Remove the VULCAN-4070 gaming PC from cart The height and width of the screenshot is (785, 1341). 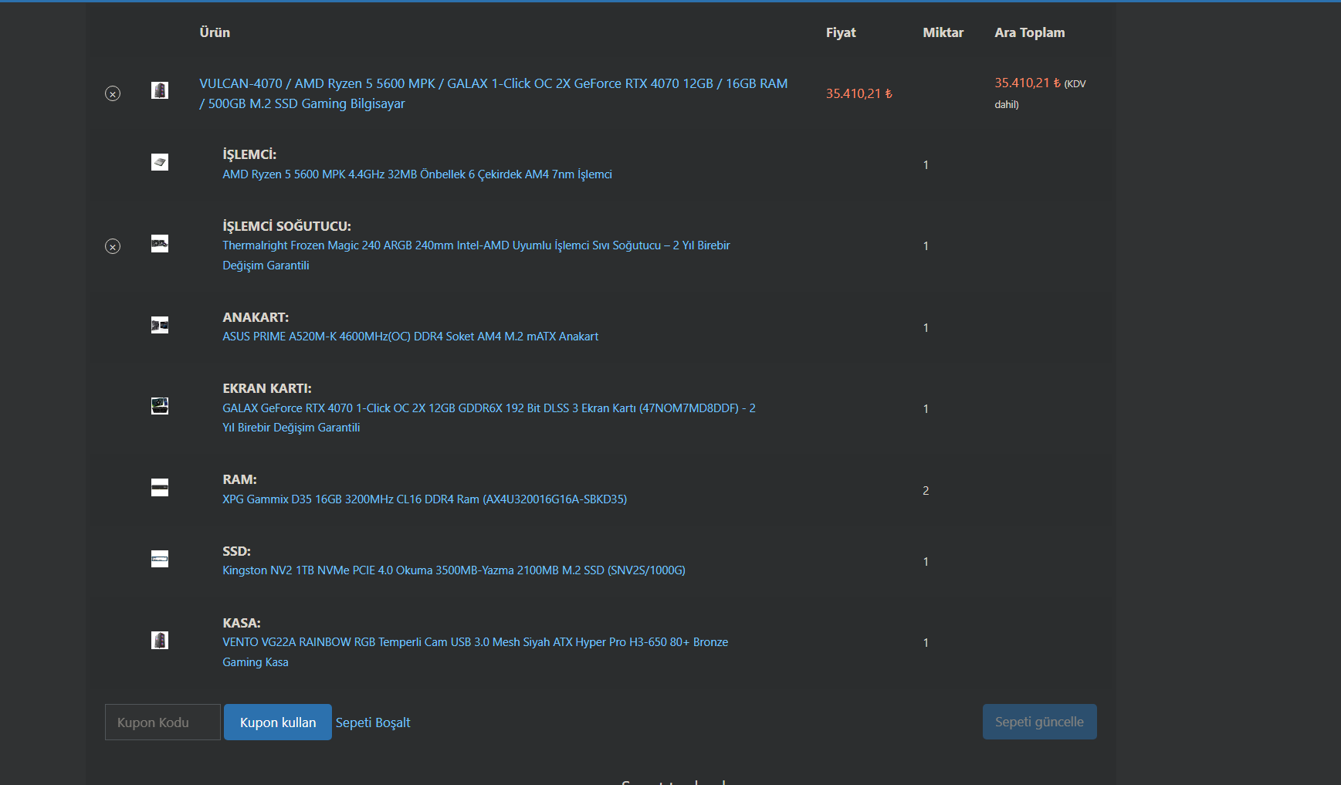tap(113, 93)
